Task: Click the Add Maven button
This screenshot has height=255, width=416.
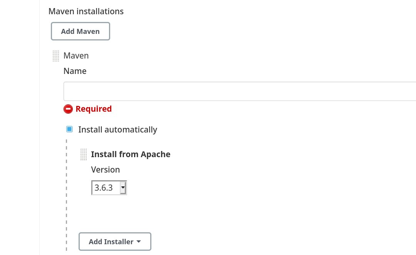Action: click(x=81, y=31)
